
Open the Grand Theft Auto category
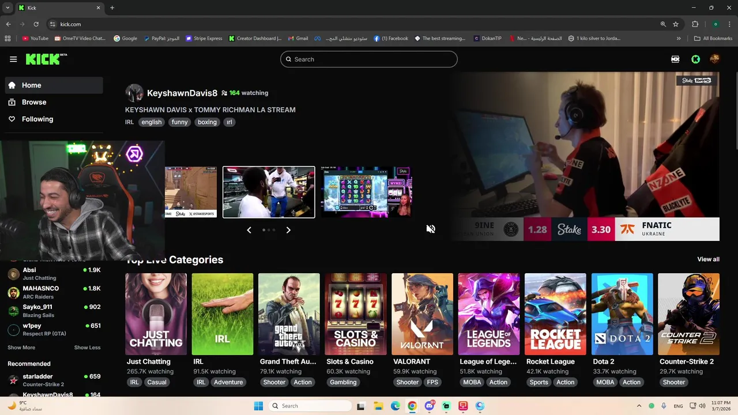point(289,314)
